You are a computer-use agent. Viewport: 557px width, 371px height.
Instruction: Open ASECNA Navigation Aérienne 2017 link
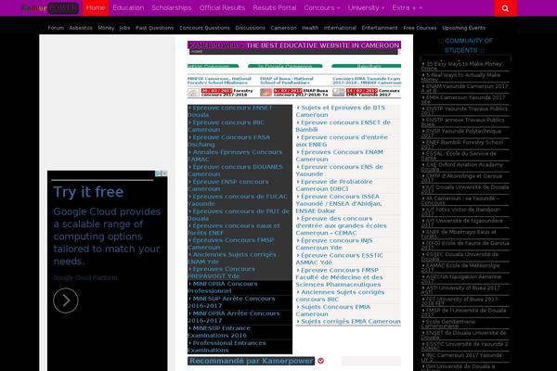[461, 278]
